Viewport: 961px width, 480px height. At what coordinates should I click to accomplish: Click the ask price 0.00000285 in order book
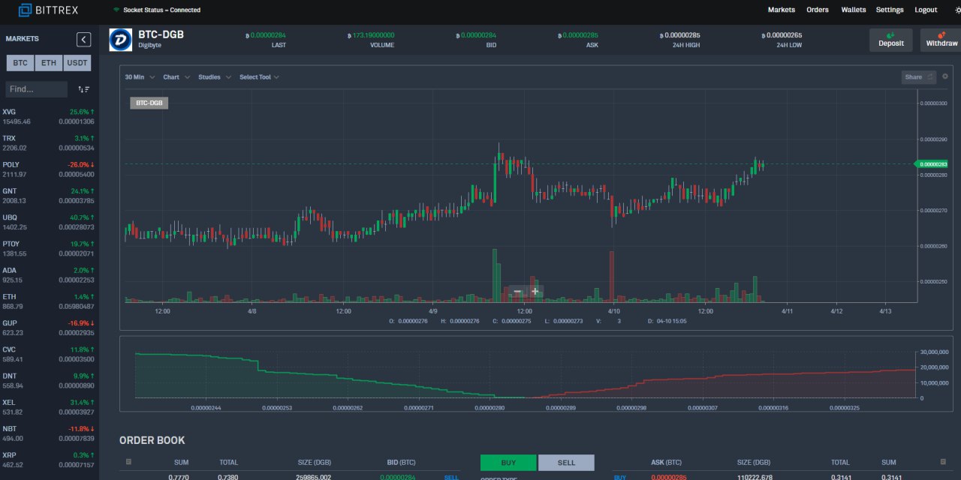click(668, 477)
